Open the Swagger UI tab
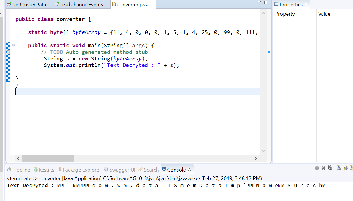This screenshot has height=201, width=353. coord(120,170)
